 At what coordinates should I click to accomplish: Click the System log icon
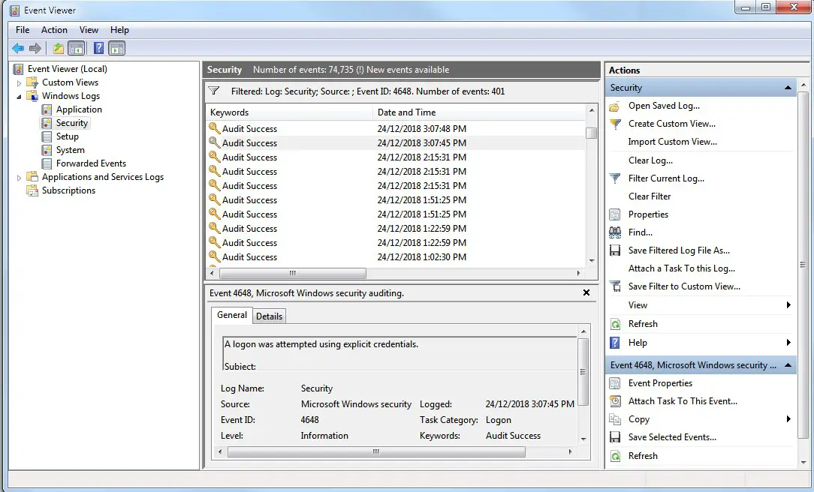(x=47, y=150)
